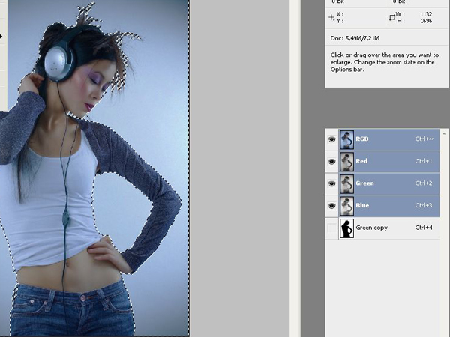This screenshot has width=450, height=337.
Task: Show the Green copy channel visibility box
Action: [x=331, y=228]
